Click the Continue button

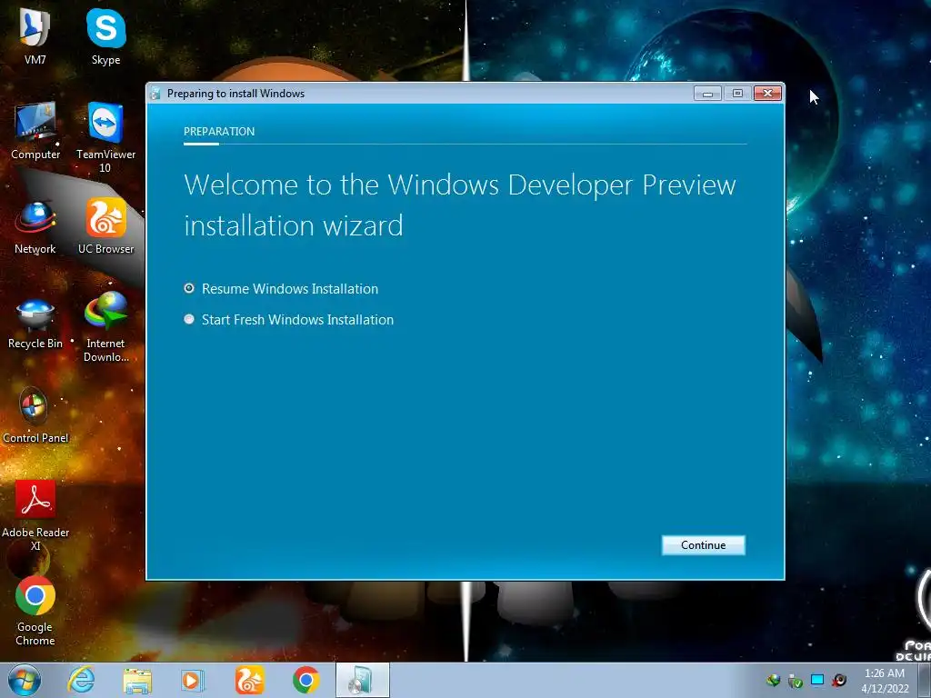click(703, 545)
